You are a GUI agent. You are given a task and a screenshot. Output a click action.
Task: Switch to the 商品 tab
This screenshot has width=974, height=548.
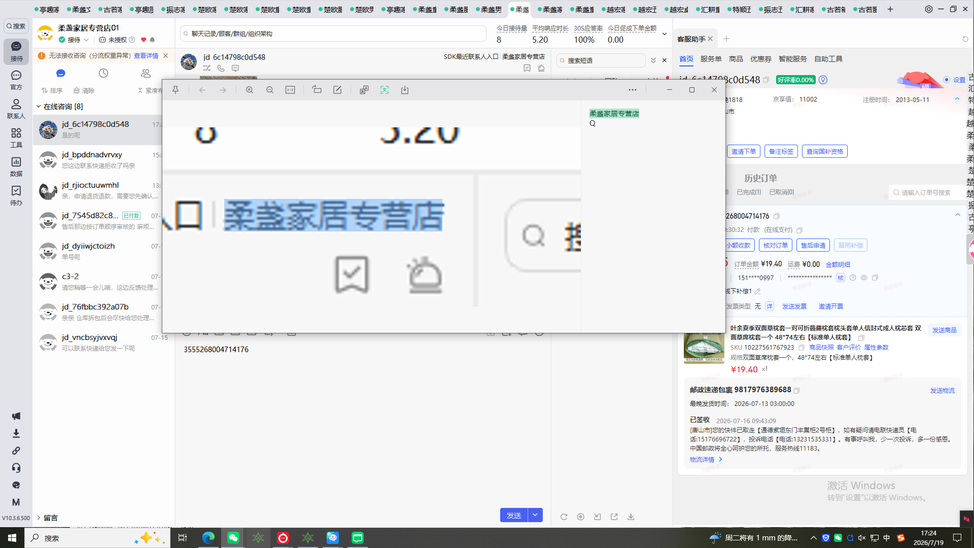pos(736,59)
